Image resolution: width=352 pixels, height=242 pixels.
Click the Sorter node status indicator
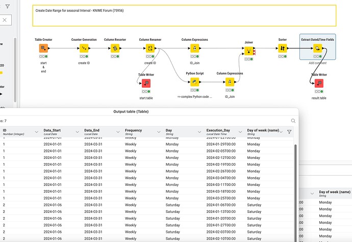[283, 56]
